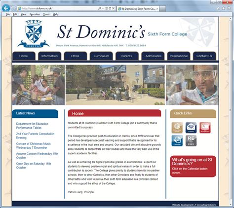Viewport: 234px width, 208px height.
Task: Click the page vertical scrollbar
Action: click(x=231, y=110)
